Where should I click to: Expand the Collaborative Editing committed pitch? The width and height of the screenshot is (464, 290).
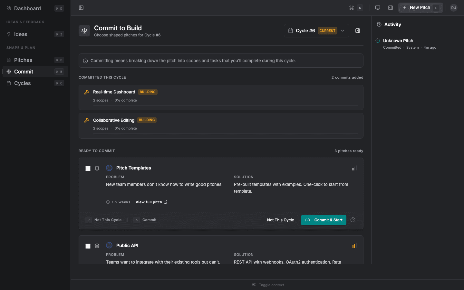click(114, 120)
